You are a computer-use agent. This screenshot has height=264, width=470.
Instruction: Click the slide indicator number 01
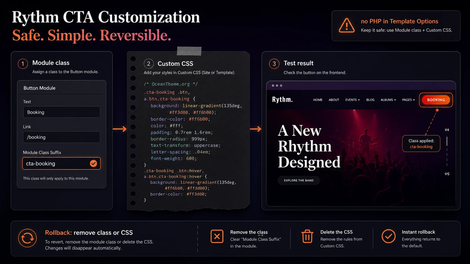447,130
